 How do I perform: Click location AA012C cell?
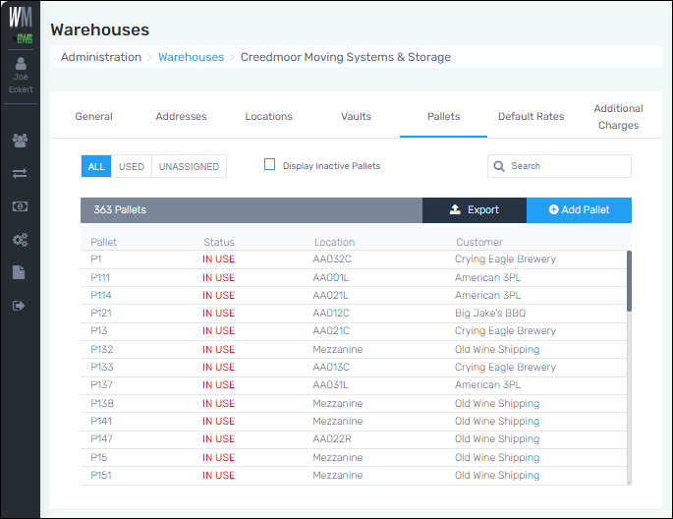pos(331,313)
